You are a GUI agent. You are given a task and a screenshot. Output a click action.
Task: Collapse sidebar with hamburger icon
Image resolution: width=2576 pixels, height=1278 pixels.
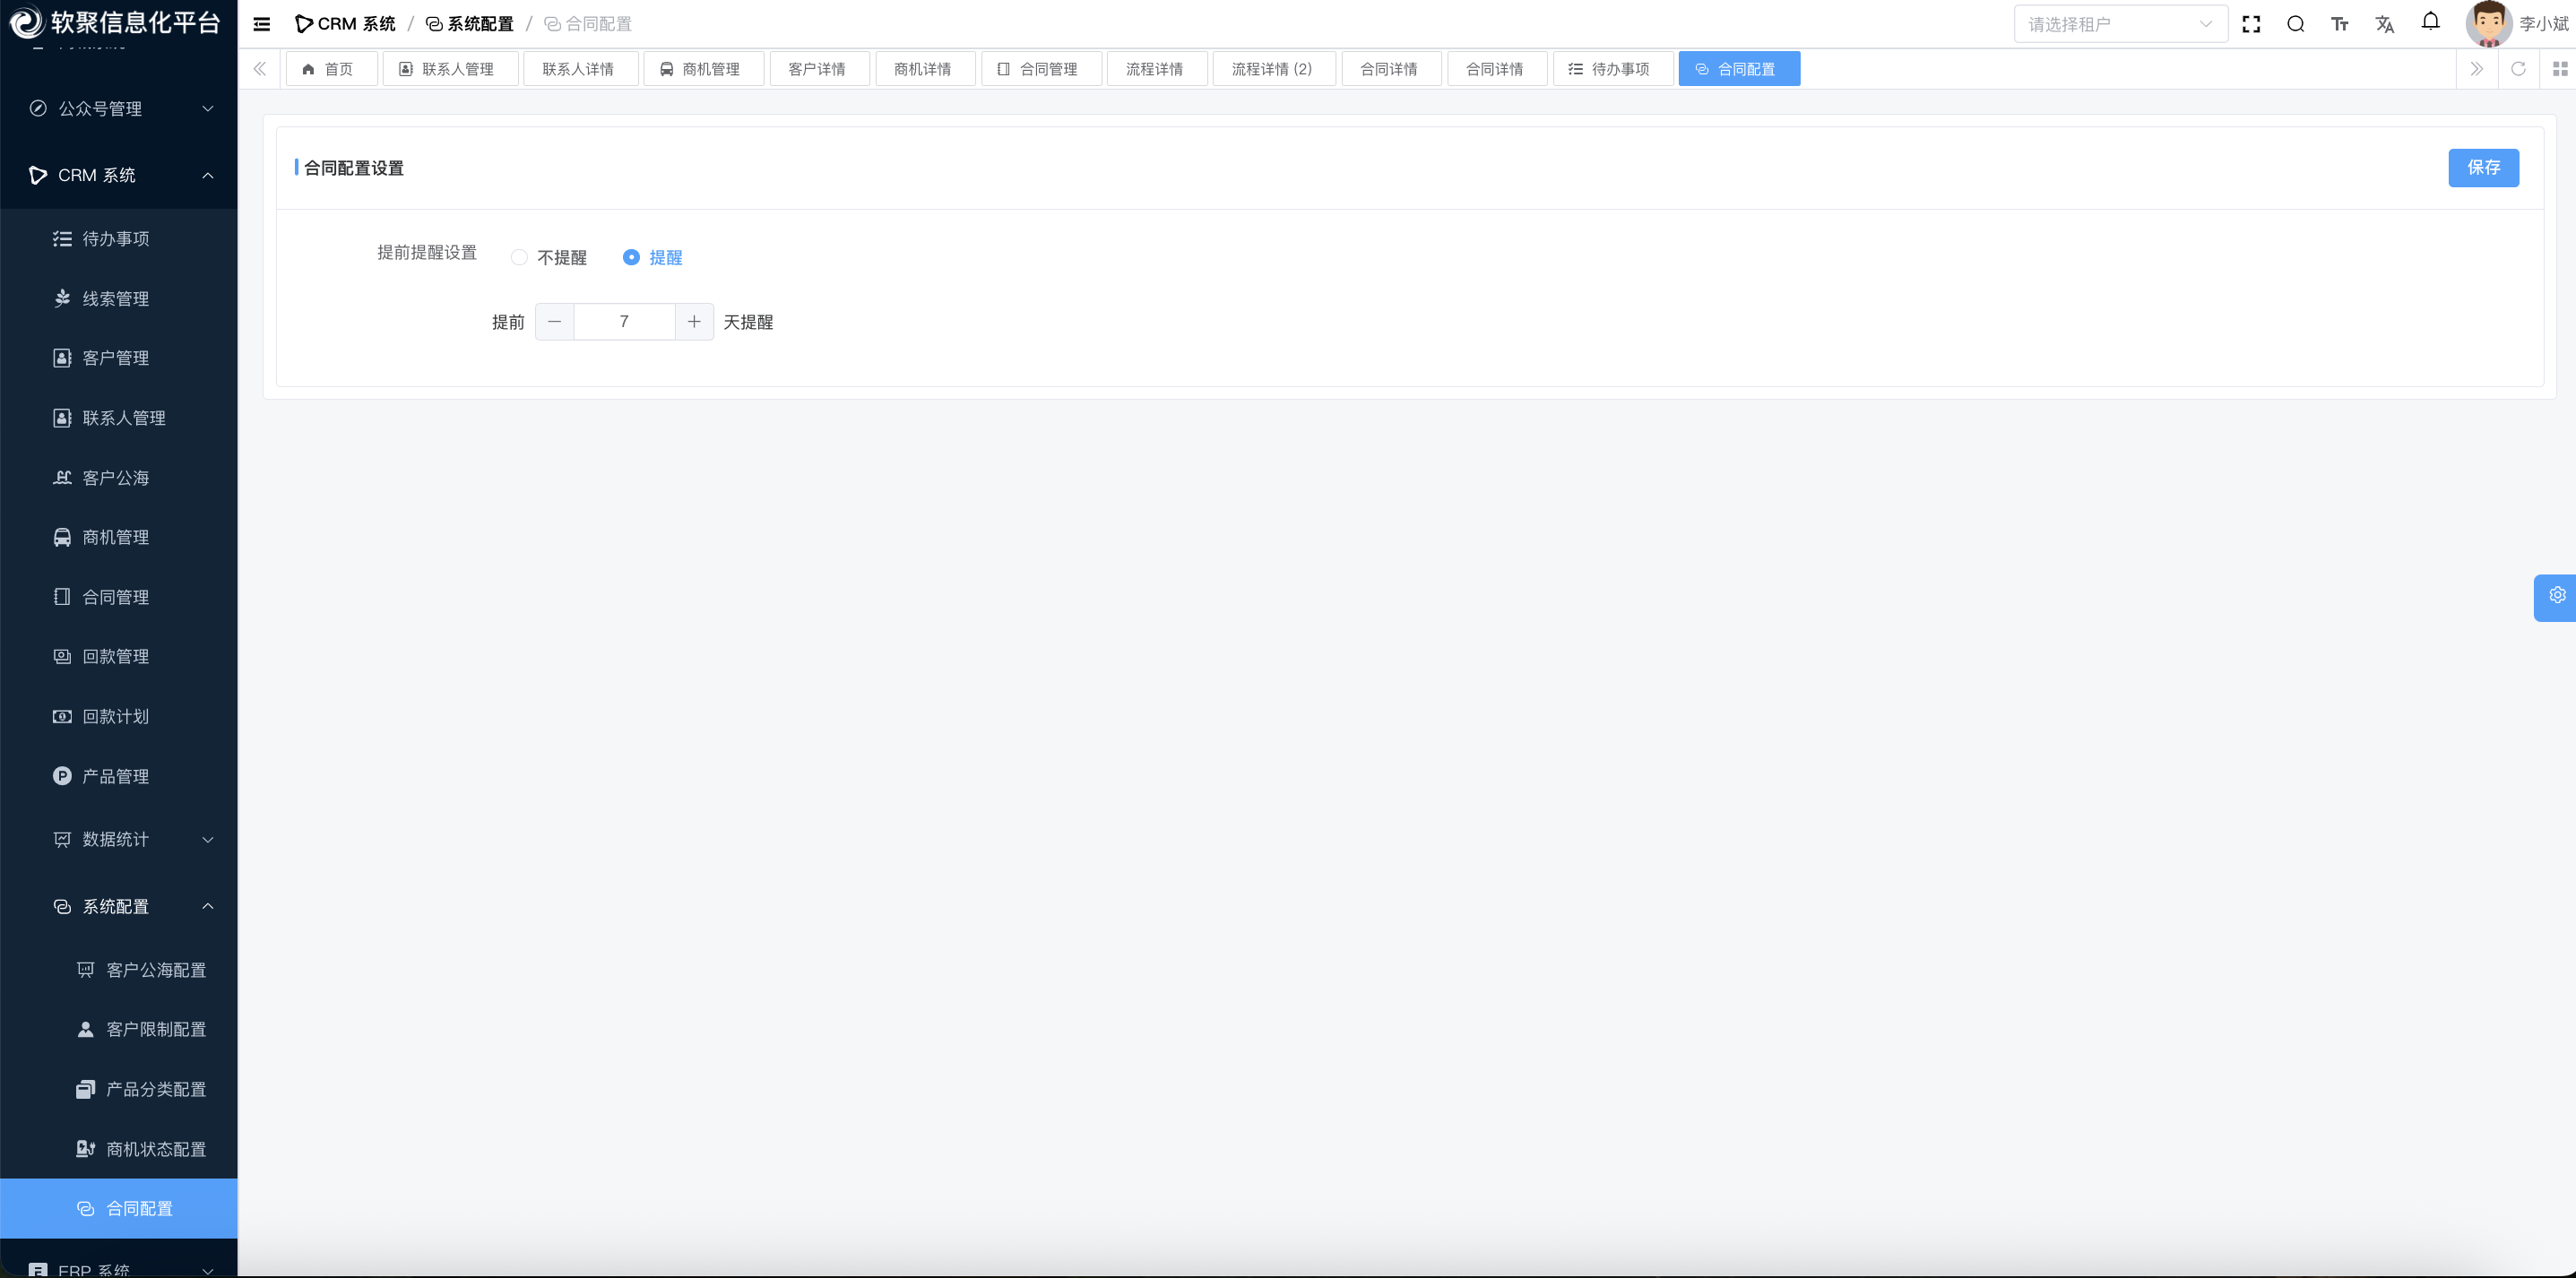coord(262,24)
